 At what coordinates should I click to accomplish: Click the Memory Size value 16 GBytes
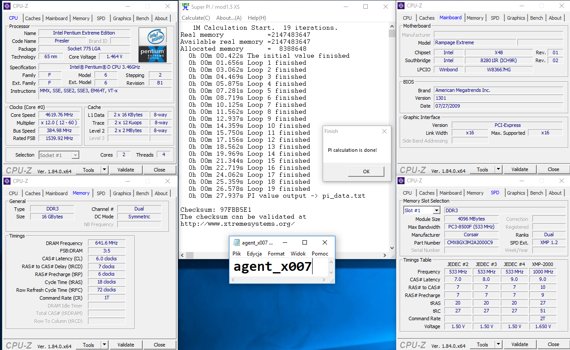(x=52, y=217)
